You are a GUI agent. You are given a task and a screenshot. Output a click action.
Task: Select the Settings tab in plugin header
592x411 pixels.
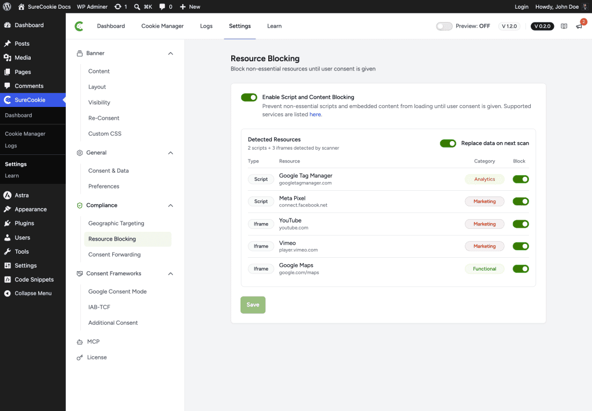[x=240, y=26]
